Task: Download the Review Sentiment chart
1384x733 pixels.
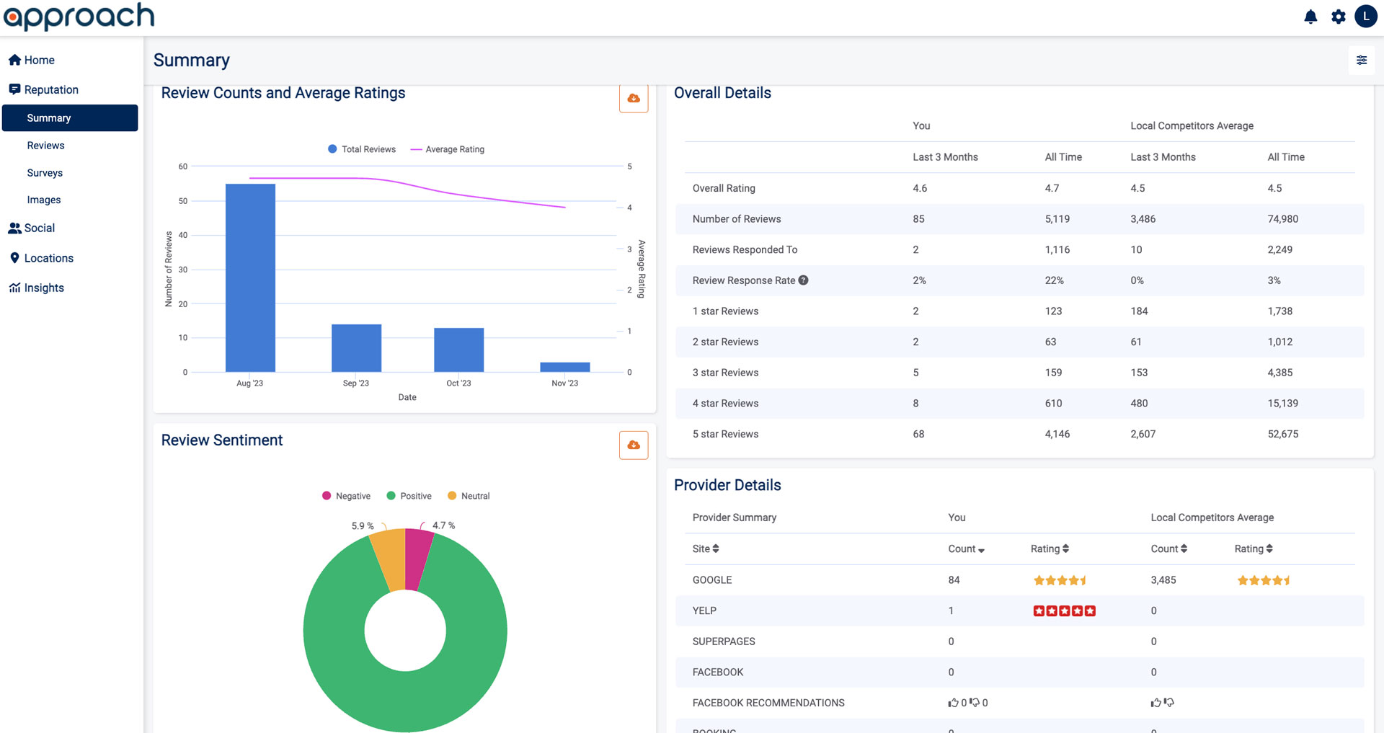Action: [x=634, y=445]
